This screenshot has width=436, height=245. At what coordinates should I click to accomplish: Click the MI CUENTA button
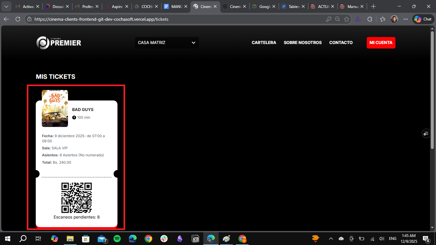(381, 42)
